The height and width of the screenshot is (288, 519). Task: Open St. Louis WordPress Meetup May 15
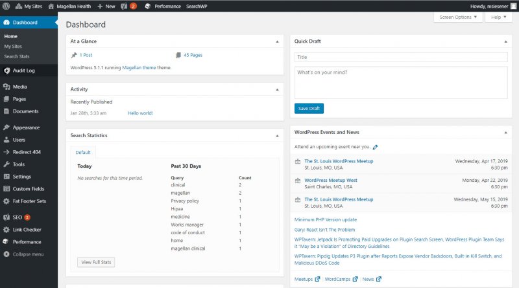(339, 199)
